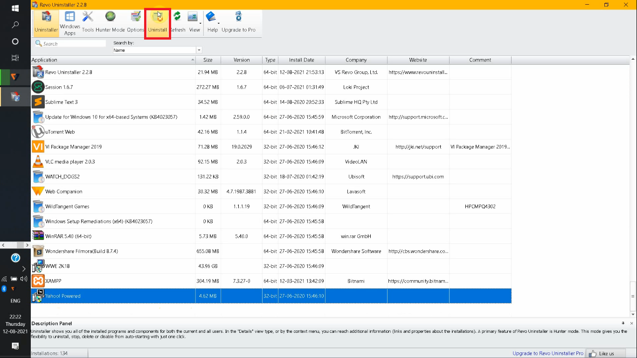
Task: Open the notifications action center icon
Action: click(15, 346)
